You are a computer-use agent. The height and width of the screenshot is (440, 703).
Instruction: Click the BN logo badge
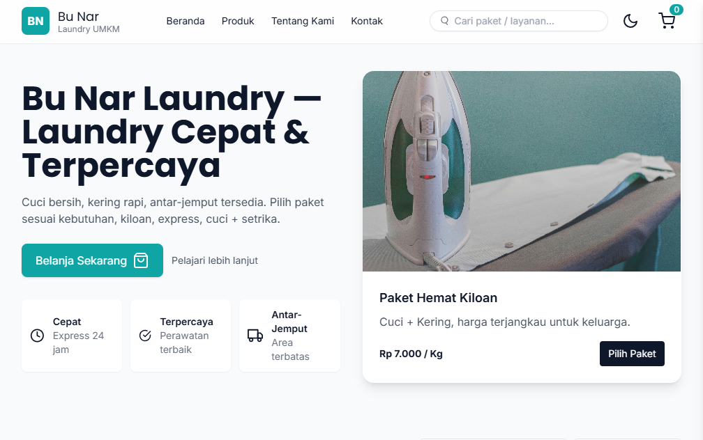pos(36,21)
